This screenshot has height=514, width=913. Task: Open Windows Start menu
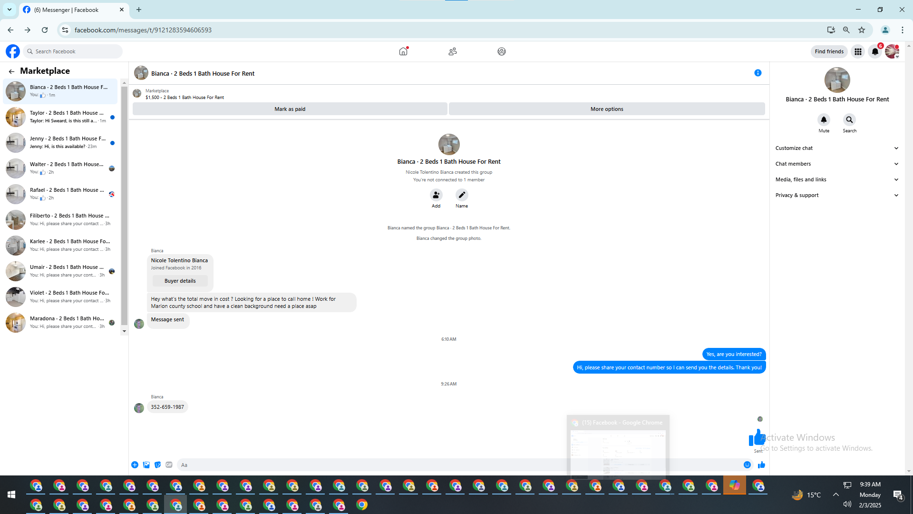click(11, 495)
